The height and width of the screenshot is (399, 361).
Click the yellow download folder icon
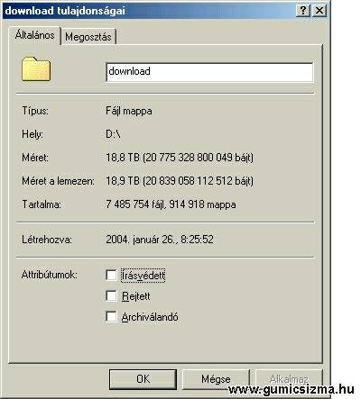pyautogui.click(x=36, y=69)
